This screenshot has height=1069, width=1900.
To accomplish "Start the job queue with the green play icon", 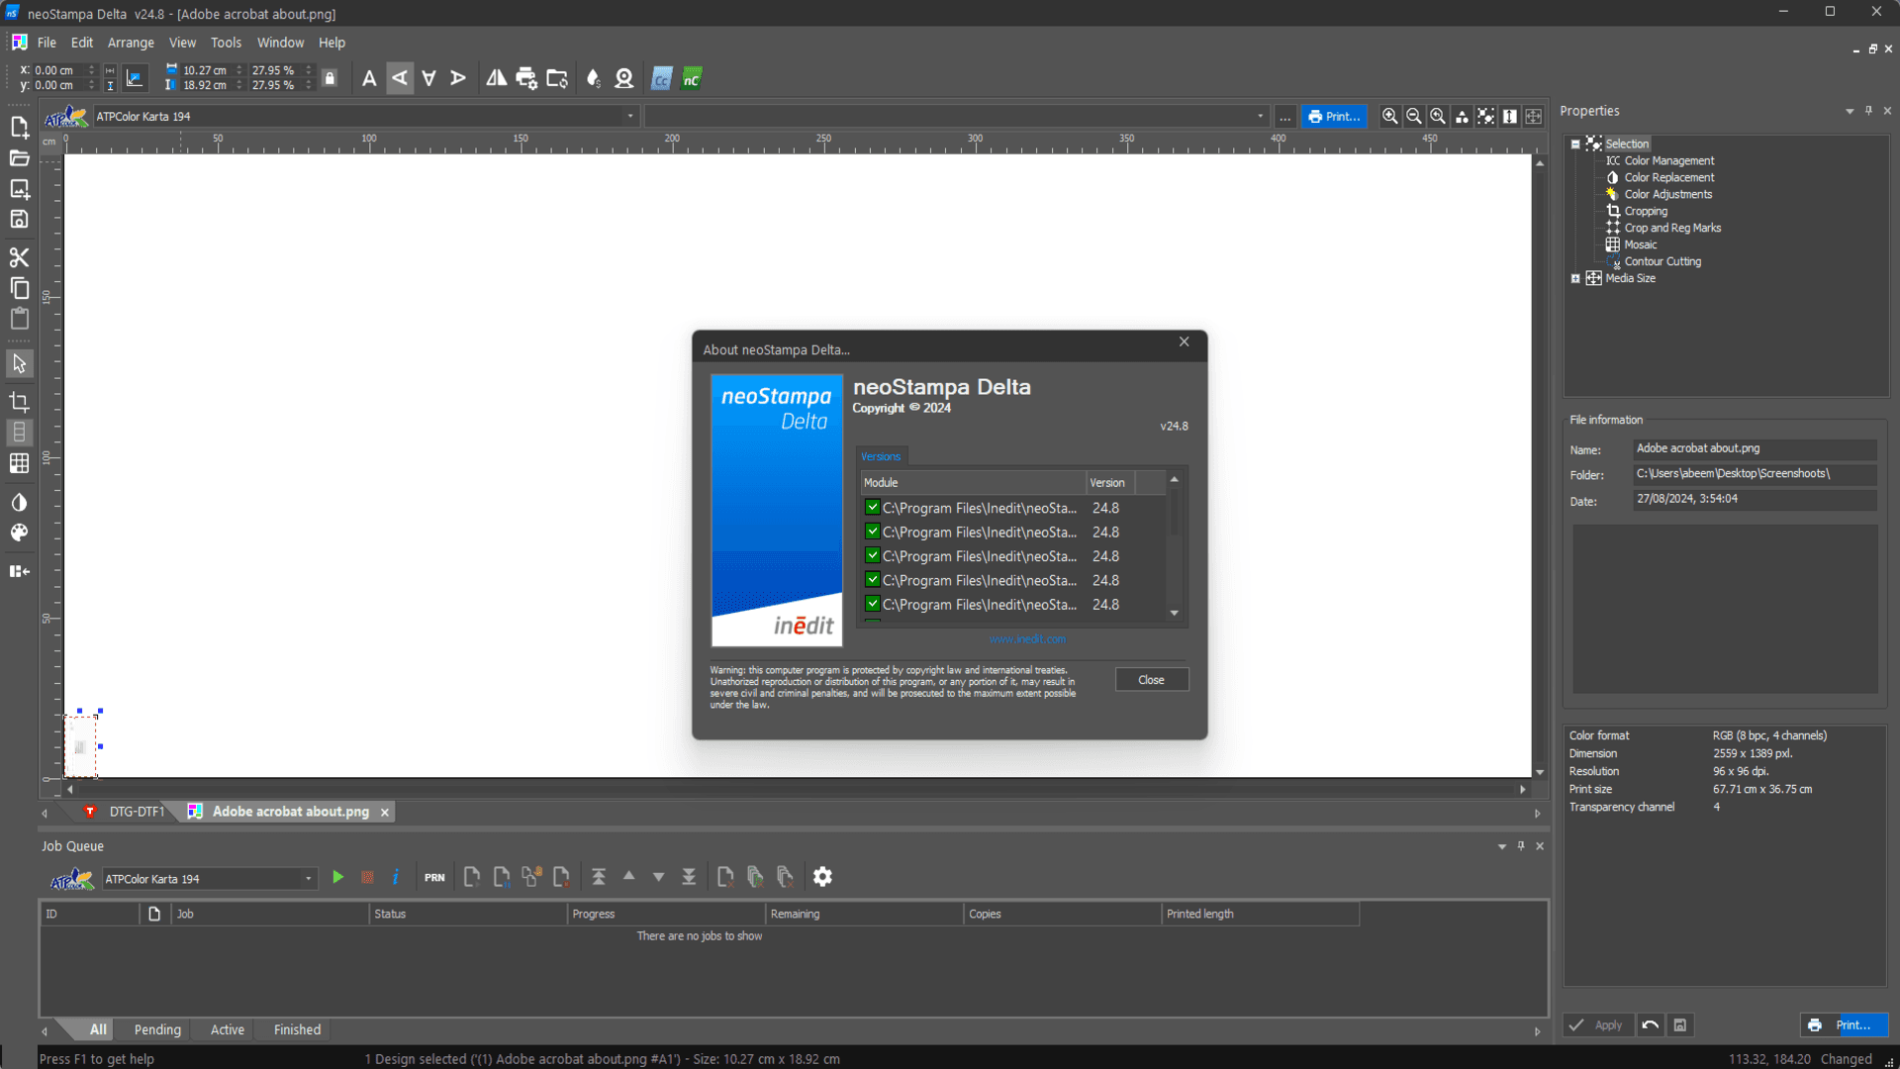I will [x=338, y=877].
